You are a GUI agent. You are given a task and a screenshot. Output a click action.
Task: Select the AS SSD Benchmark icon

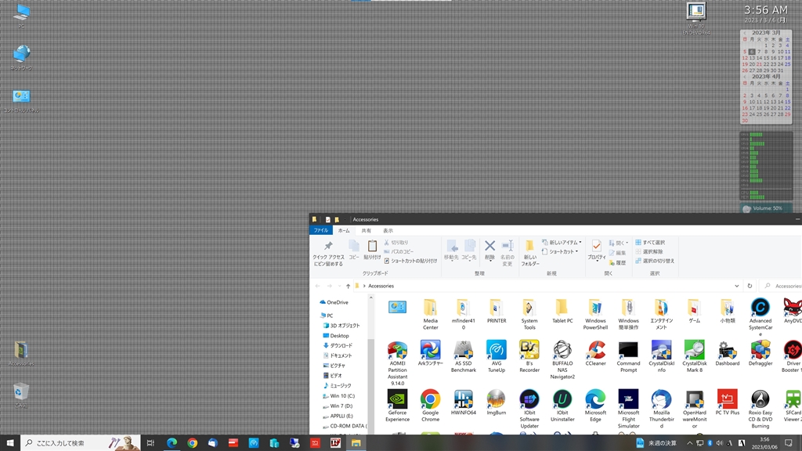463,350
